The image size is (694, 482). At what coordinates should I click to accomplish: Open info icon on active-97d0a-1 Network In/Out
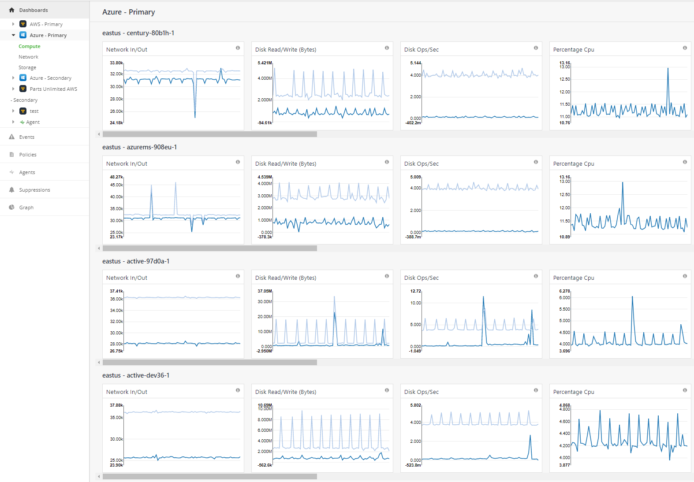click(x=238, y=276)
